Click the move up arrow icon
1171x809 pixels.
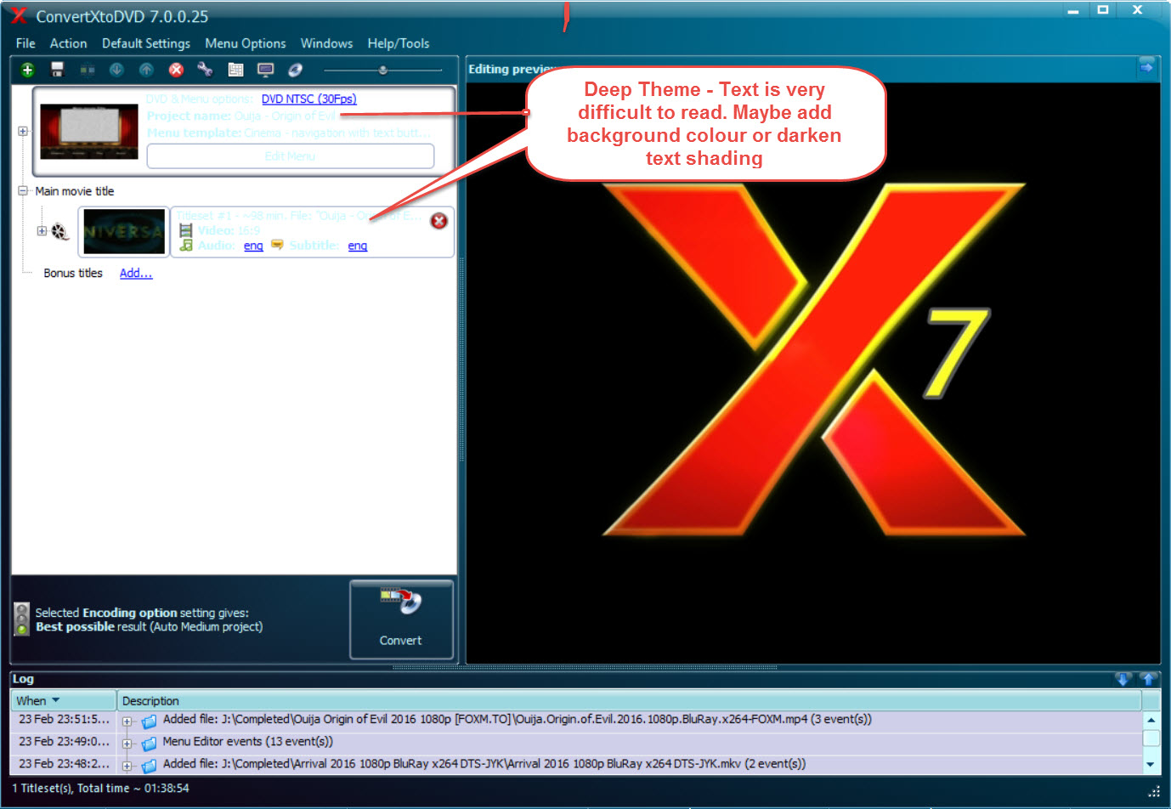click(146, 70)
